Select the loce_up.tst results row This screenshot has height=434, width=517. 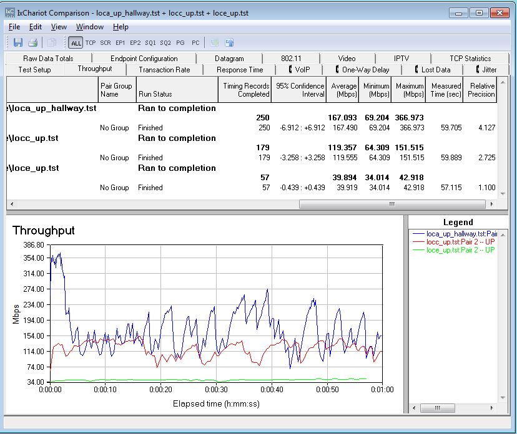pos(252,168)
